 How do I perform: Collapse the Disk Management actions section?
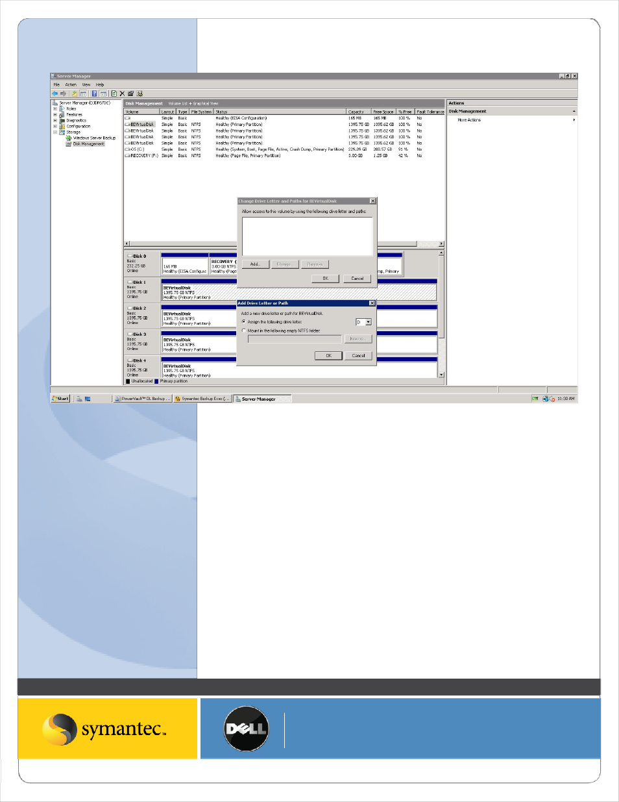(x=574, y=112)
